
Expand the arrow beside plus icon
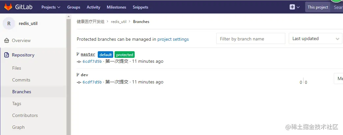(x=298, y=7)
